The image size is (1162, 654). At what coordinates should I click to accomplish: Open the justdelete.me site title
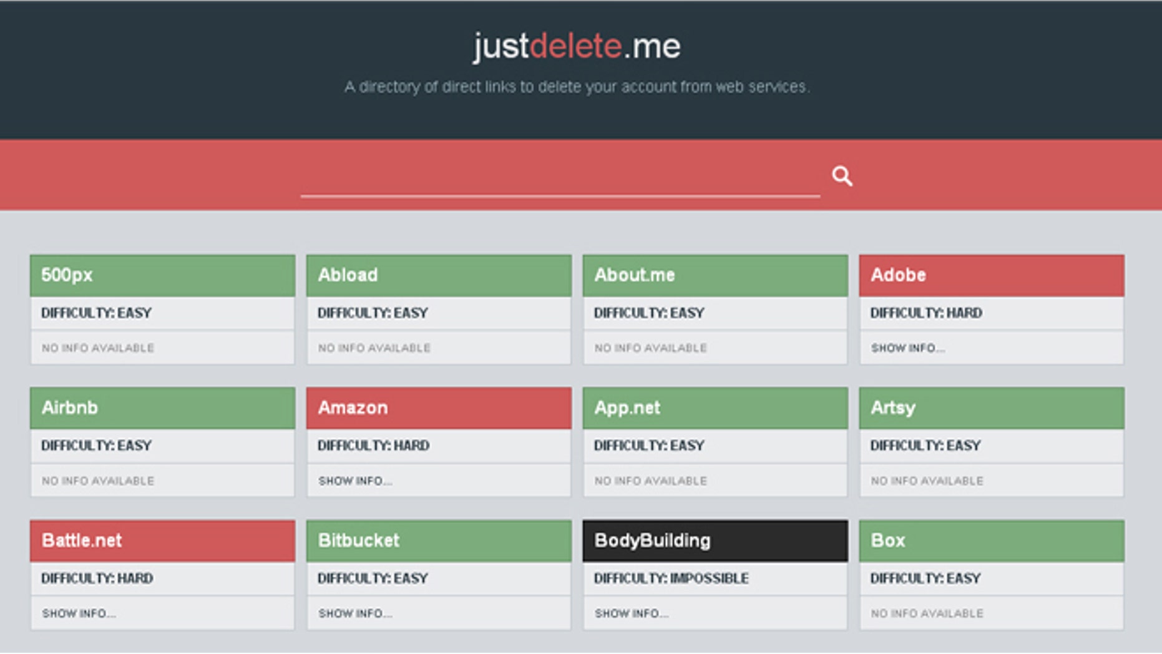577,46
